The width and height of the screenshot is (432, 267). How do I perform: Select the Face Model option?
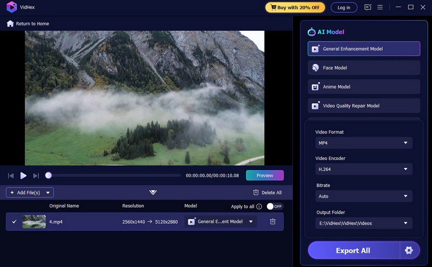pos(363,68)
